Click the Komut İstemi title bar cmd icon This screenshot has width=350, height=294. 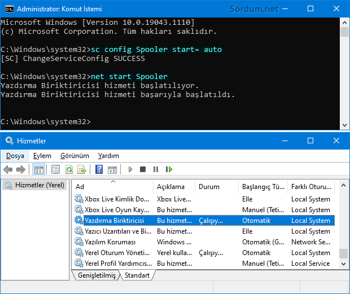tap(10, 9)
